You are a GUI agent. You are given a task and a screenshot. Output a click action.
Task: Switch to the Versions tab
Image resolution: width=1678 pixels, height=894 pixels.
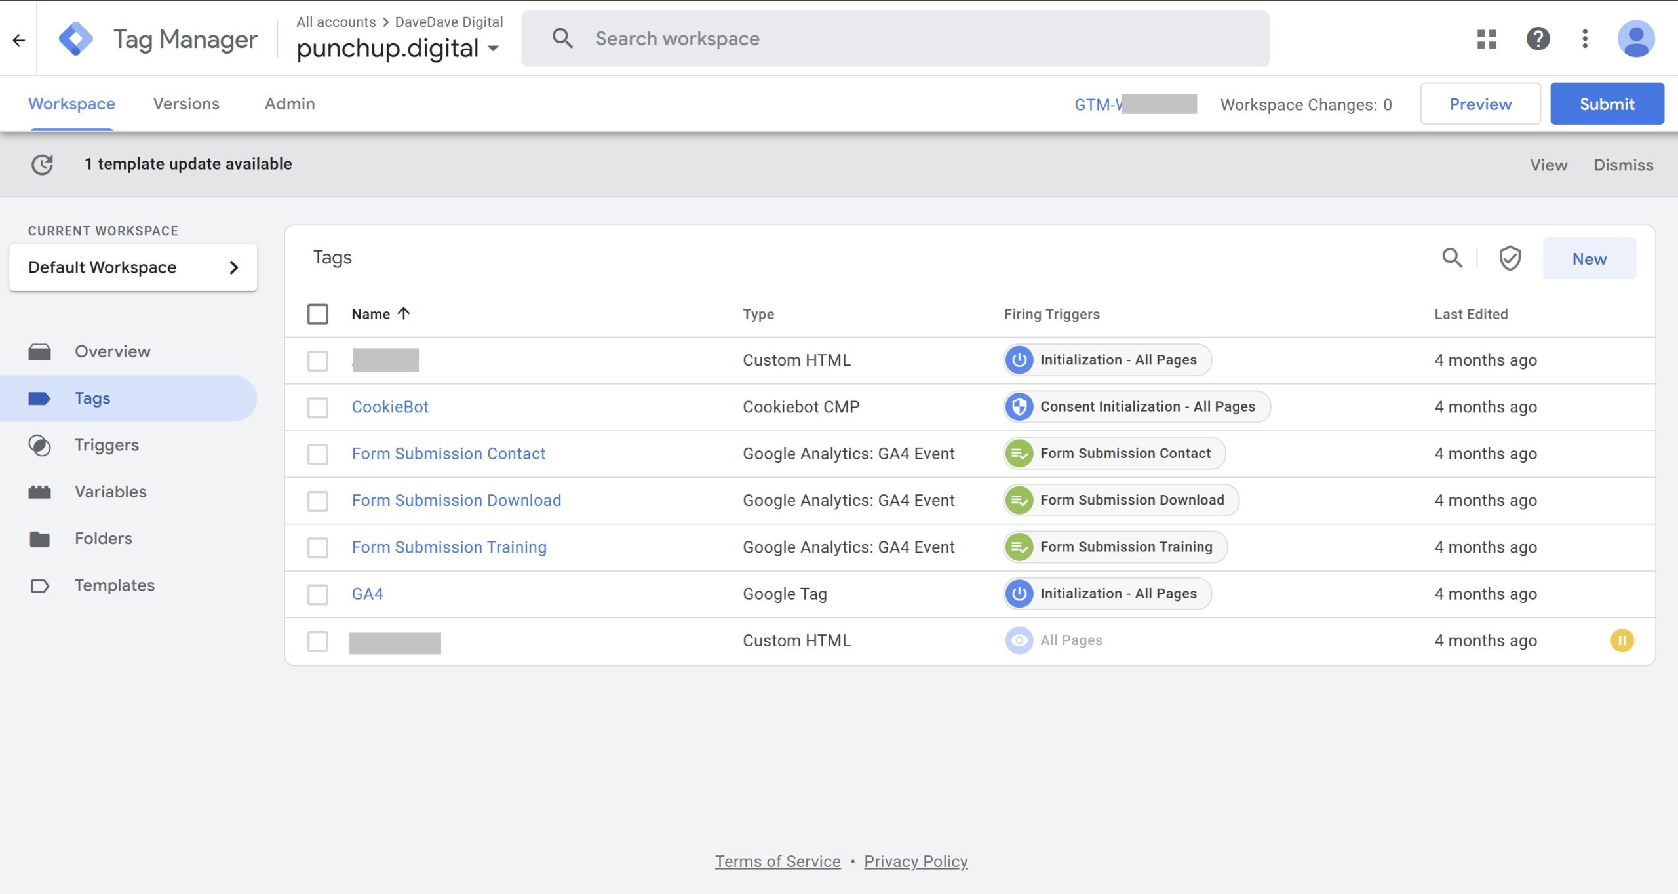[x=185, y=104]
